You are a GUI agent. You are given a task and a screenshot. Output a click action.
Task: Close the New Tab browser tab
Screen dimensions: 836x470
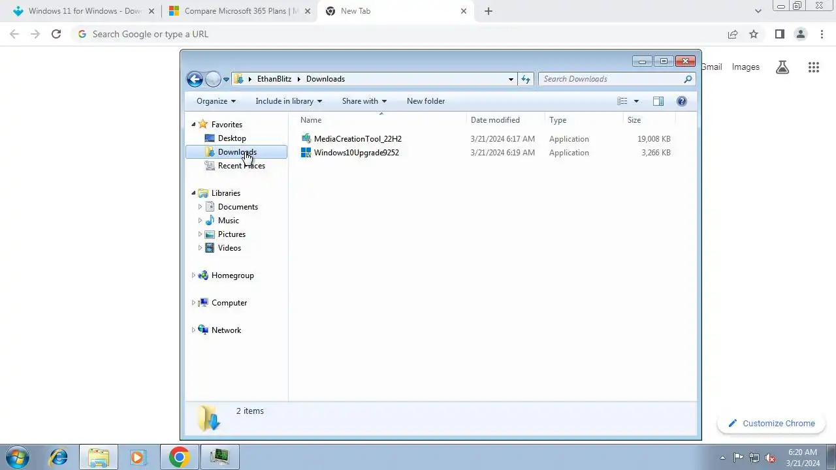[x=464, y=11]
